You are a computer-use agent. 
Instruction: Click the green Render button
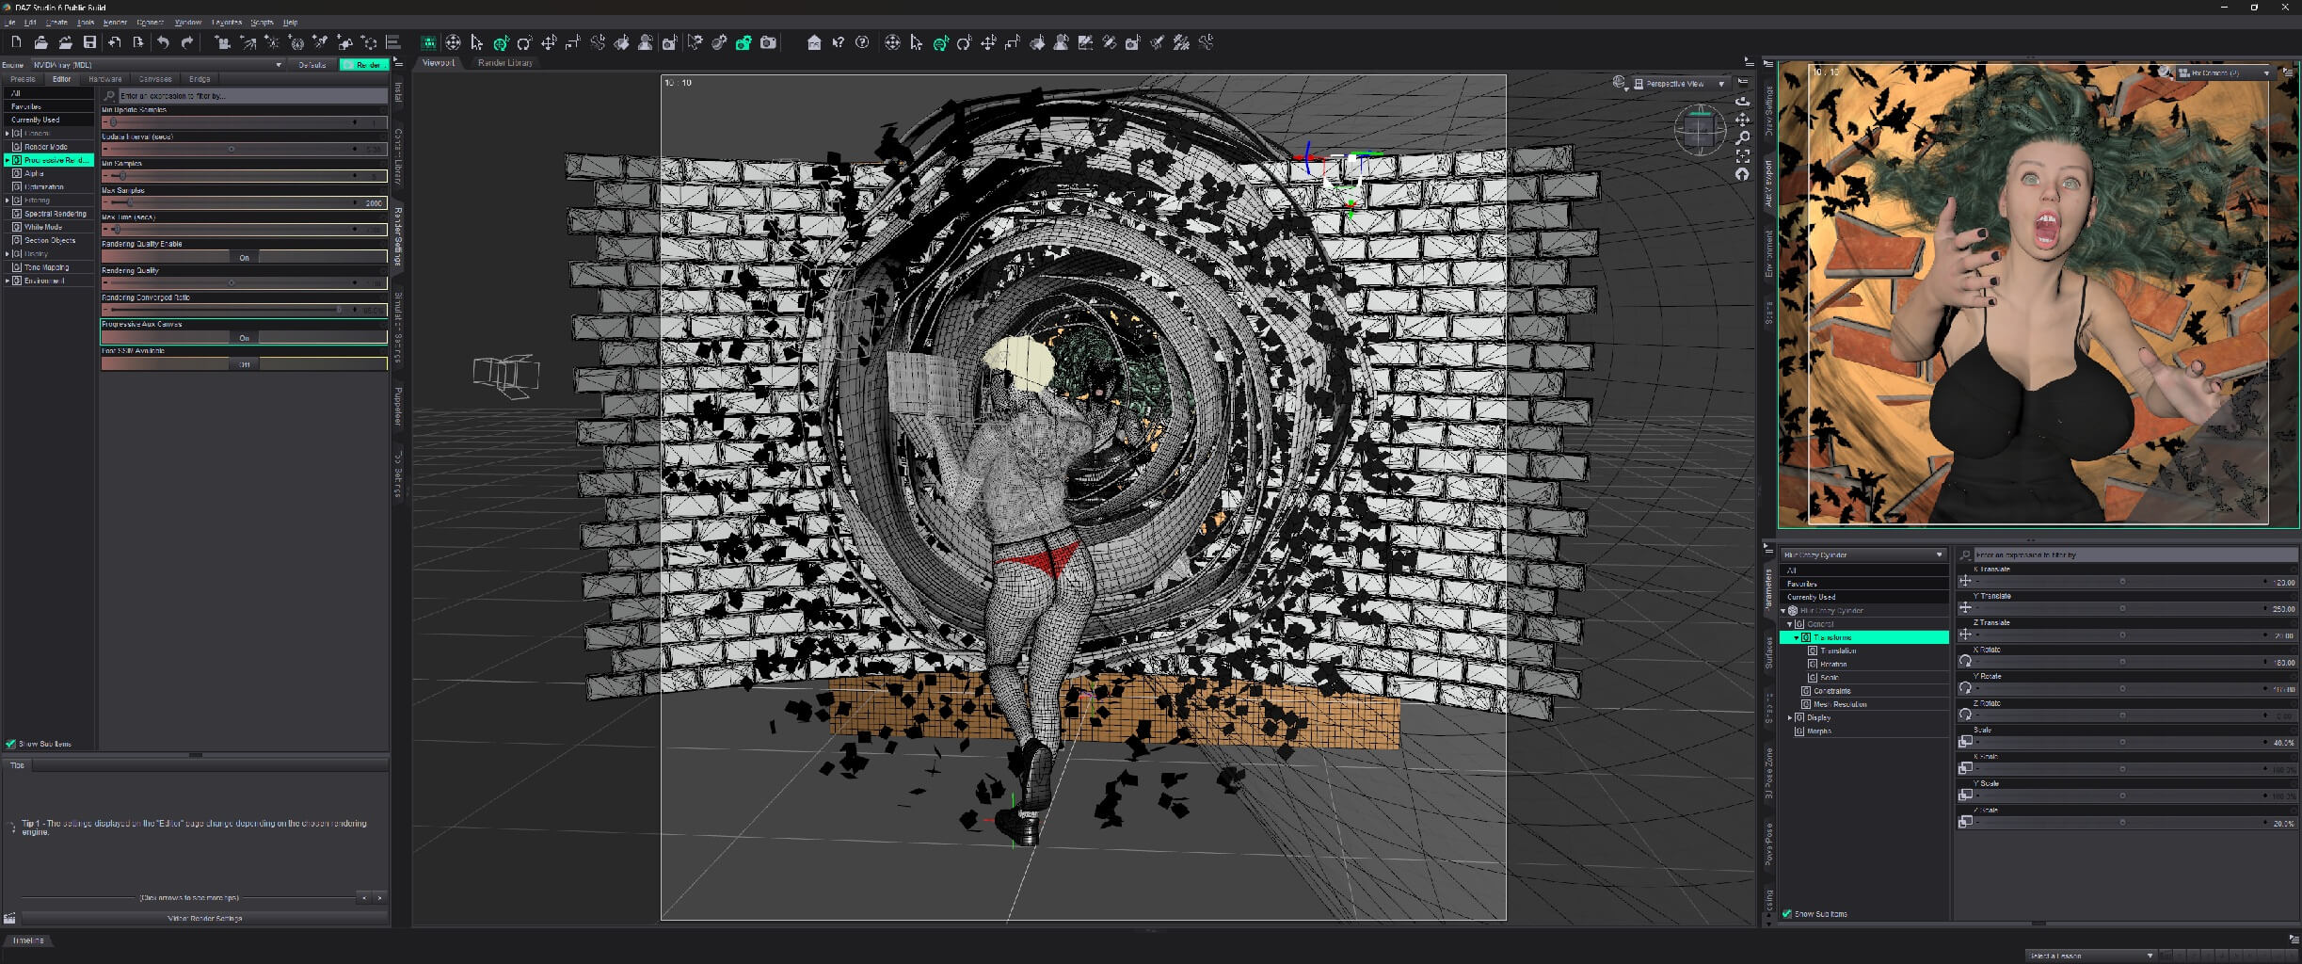coord(364,65)
